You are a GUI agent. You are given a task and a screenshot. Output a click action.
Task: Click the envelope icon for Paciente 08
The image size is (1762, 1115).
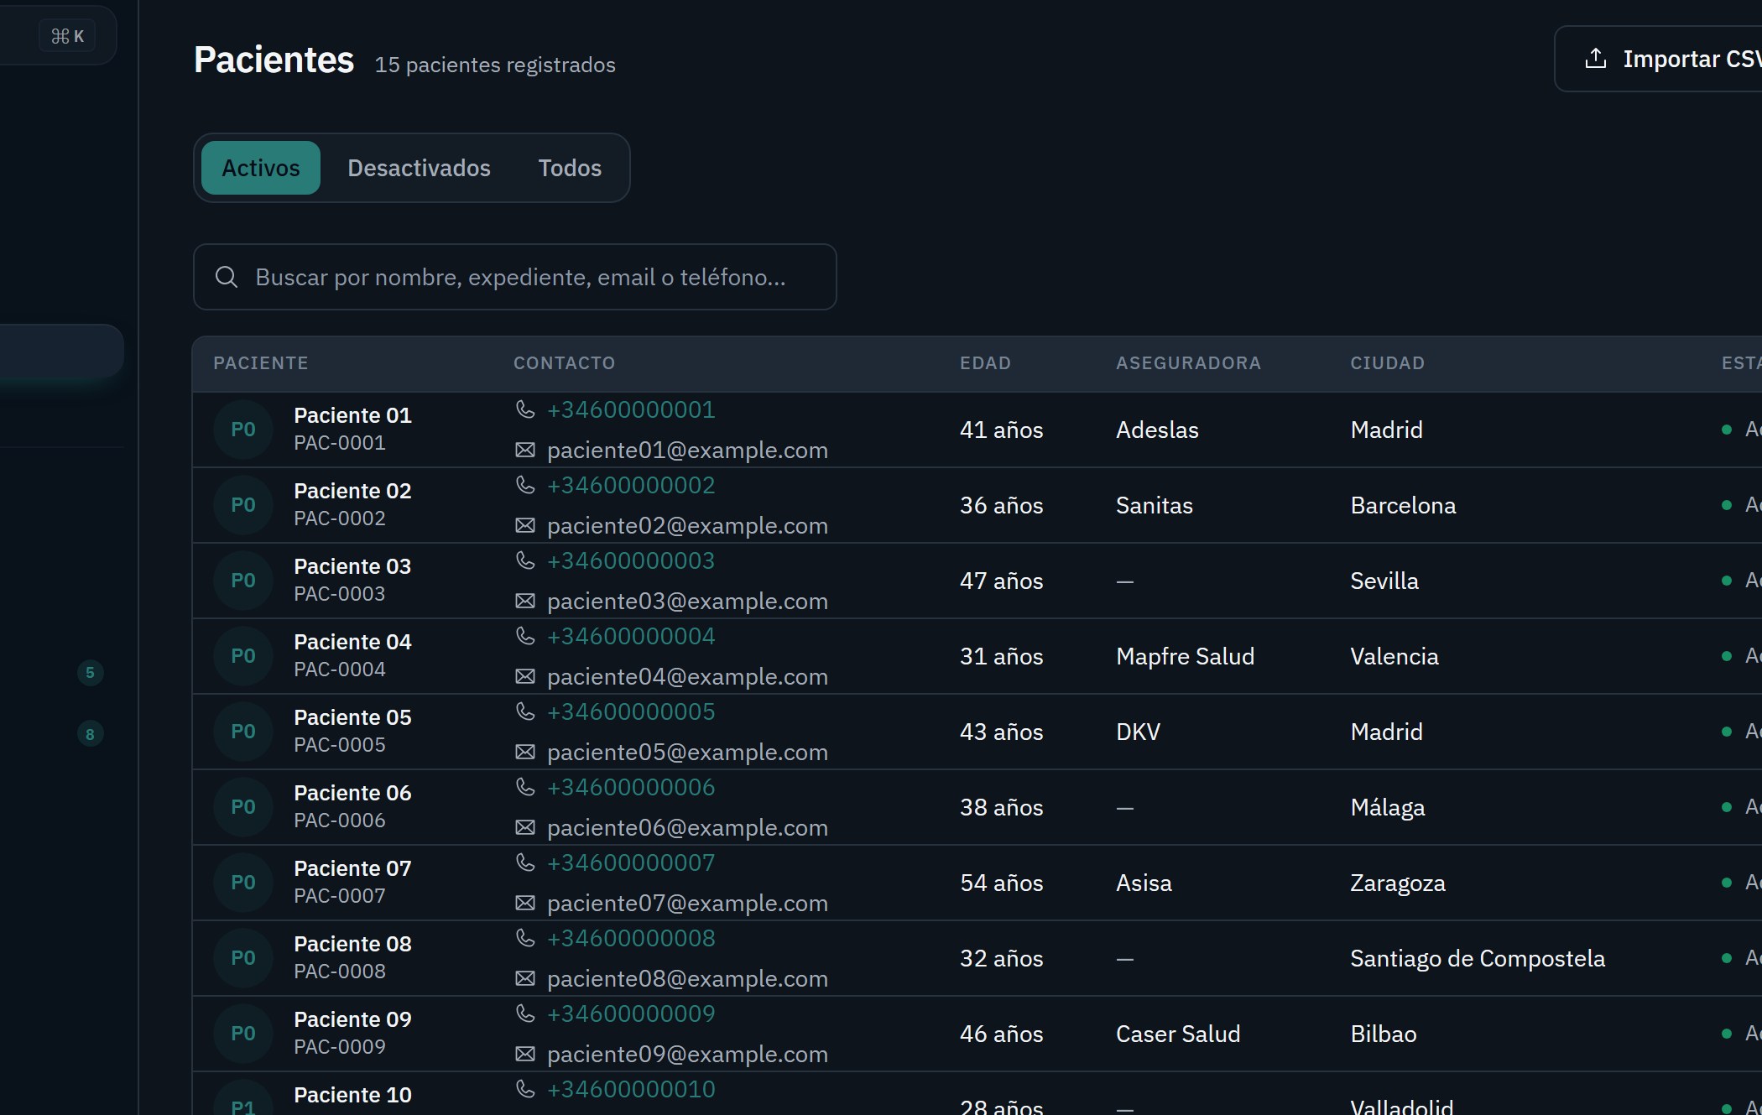click(x=525, y=979)
